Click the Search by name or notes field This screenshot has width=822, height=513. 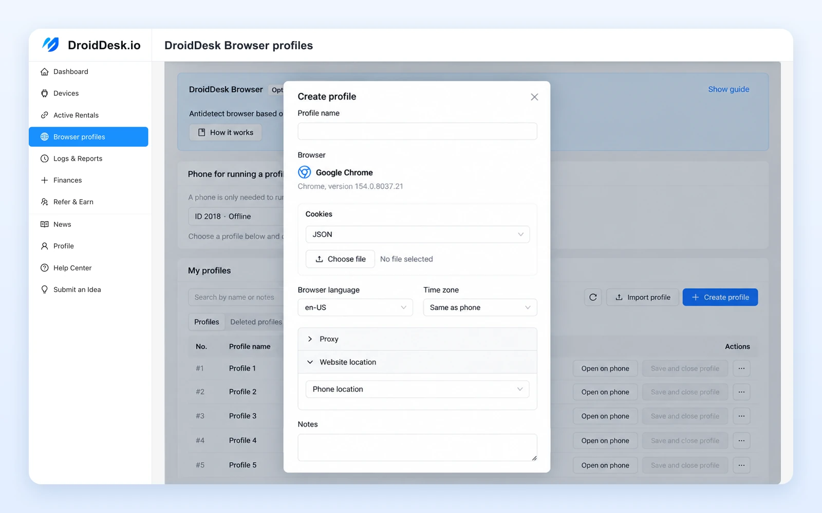tap(236, 297)
